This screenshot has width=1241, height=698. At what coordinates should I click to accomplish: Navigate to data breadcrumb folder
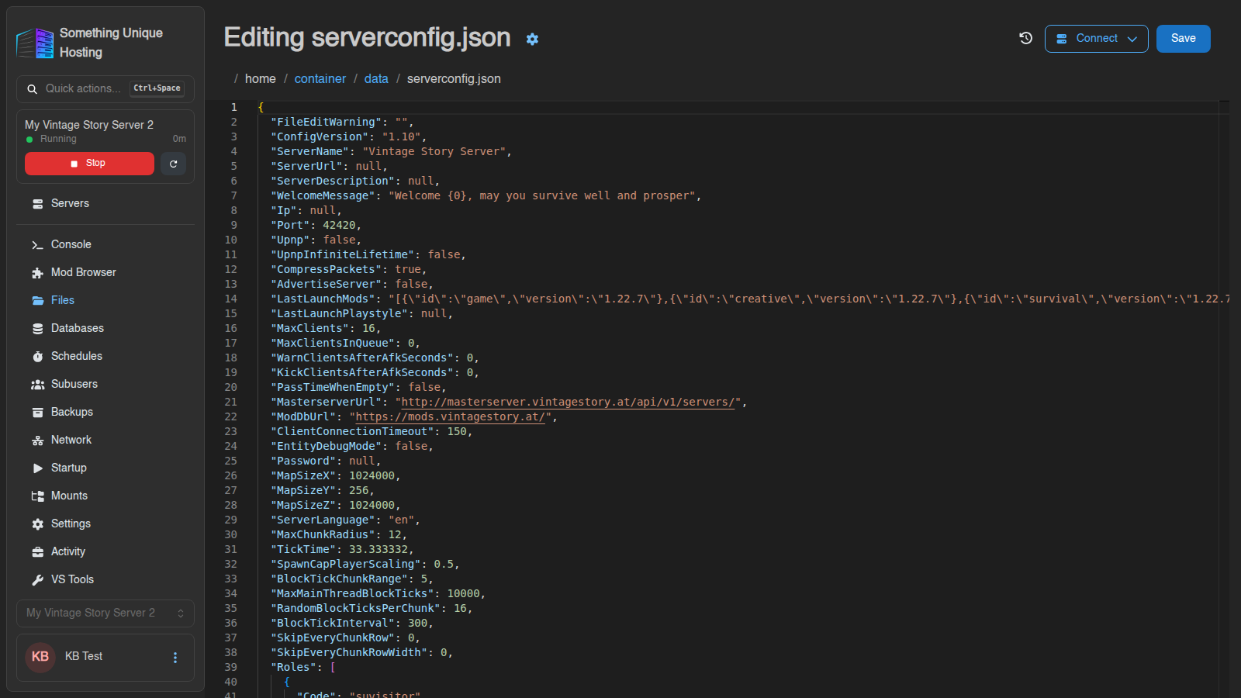point(376,79)
